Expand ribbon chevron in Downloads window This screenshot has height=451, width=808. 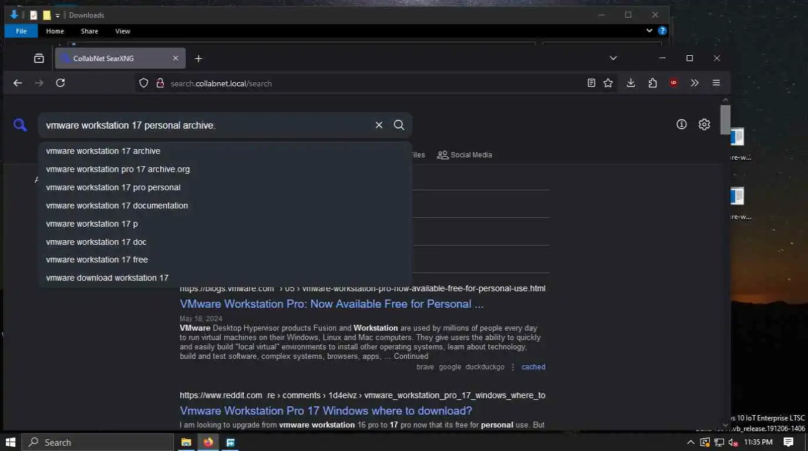[649, 31]
